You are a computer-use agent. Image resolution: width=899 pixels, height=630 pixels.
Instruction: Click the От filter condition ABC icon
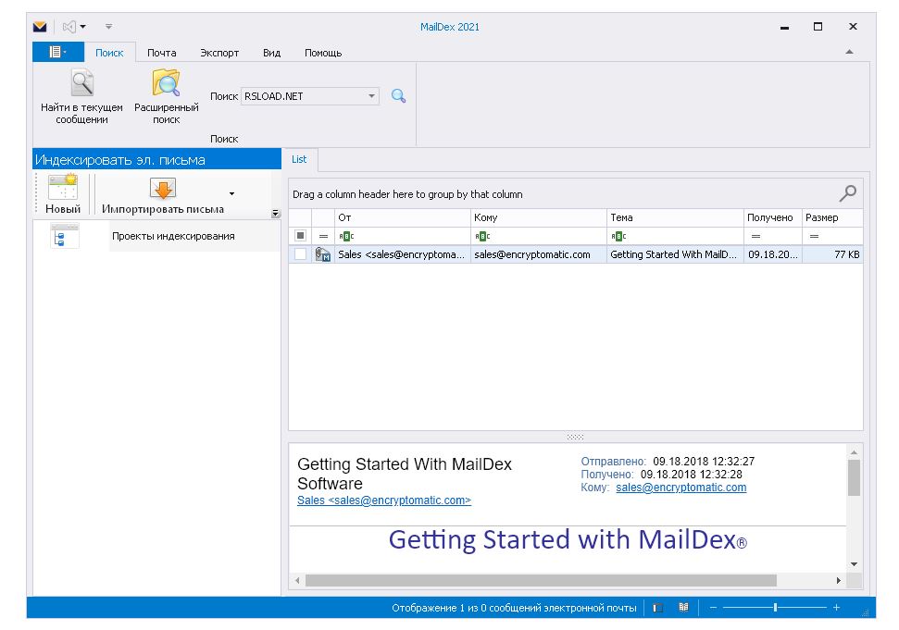click(346, 236)
